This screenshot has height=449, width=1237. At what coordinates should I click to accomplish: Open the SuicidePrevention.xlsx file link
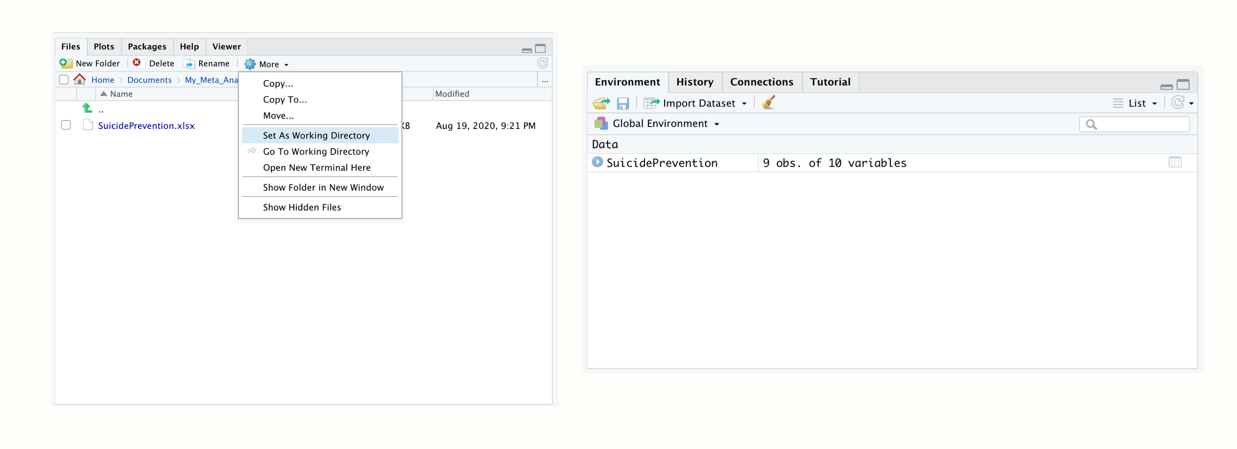pos(146,125)
